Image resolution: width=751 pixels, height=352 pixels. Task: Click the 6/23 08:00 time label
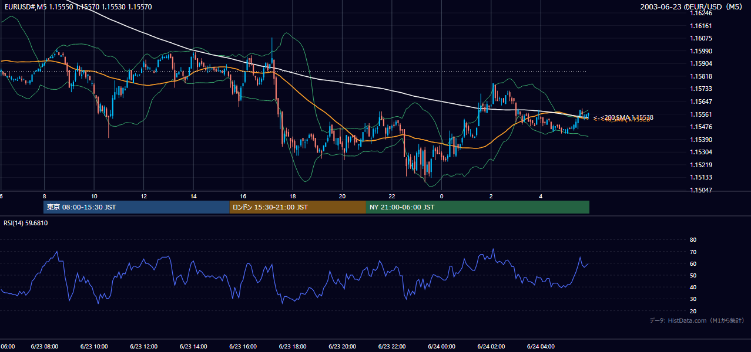[45, 347]
